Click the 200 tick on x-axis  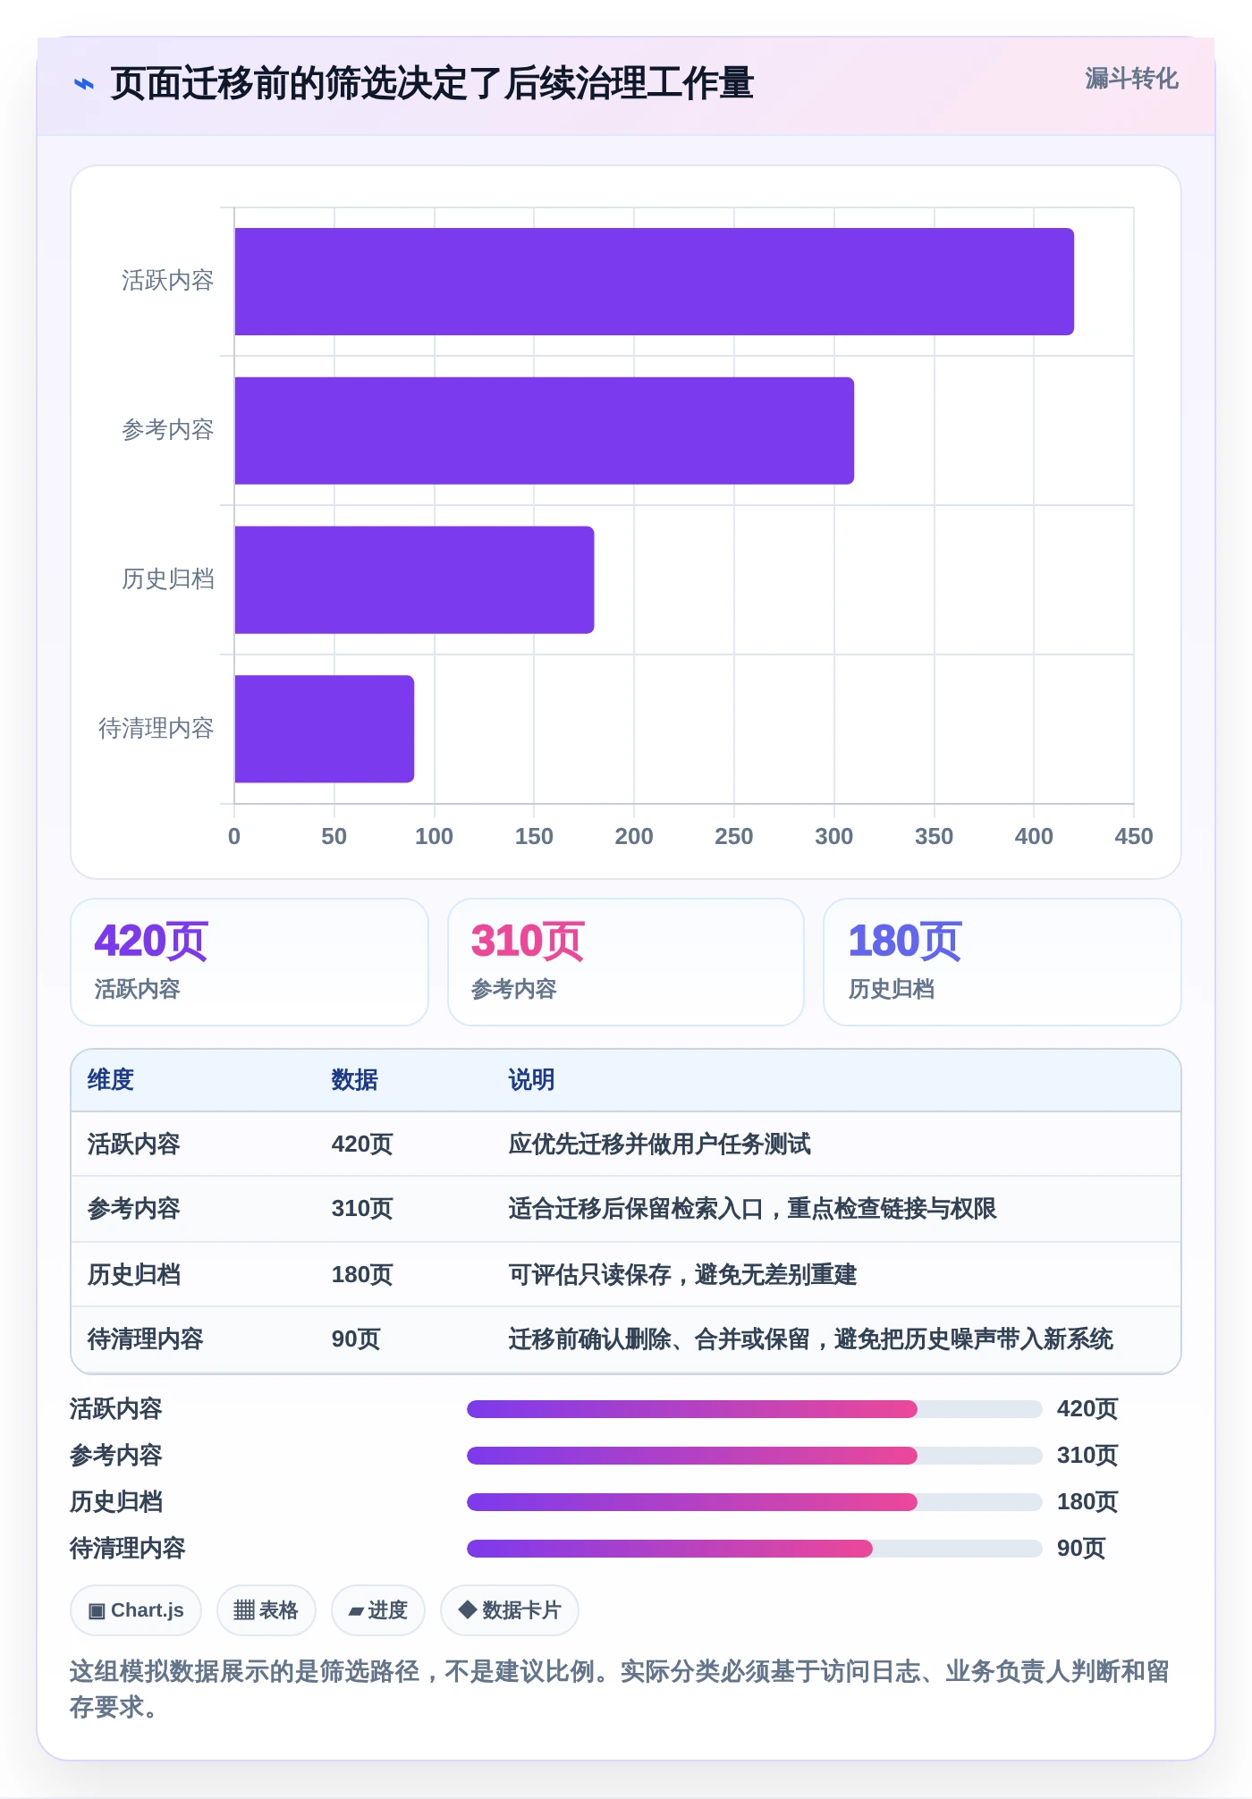coord(634,837)
